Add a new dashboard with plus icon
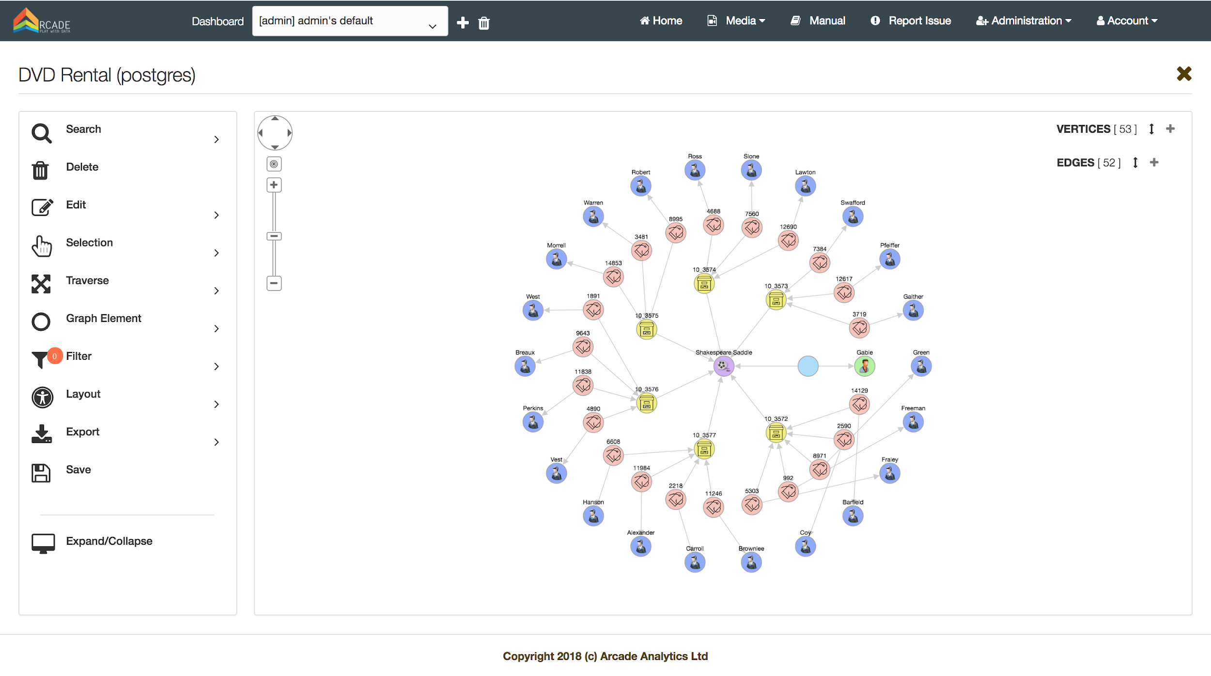This screenshot has width=1211, height=676. pos(463,23)
